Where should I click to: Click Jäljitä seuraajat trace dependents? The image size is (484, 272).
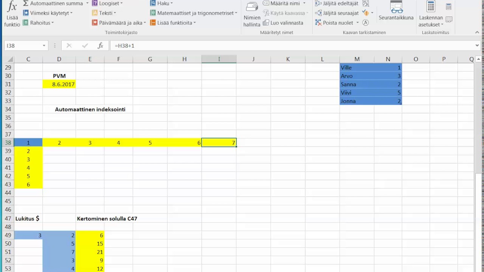337,13
